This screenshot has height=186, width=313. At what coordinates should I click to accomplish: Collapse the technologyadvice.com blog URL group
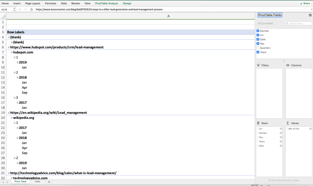coord(9,173)
